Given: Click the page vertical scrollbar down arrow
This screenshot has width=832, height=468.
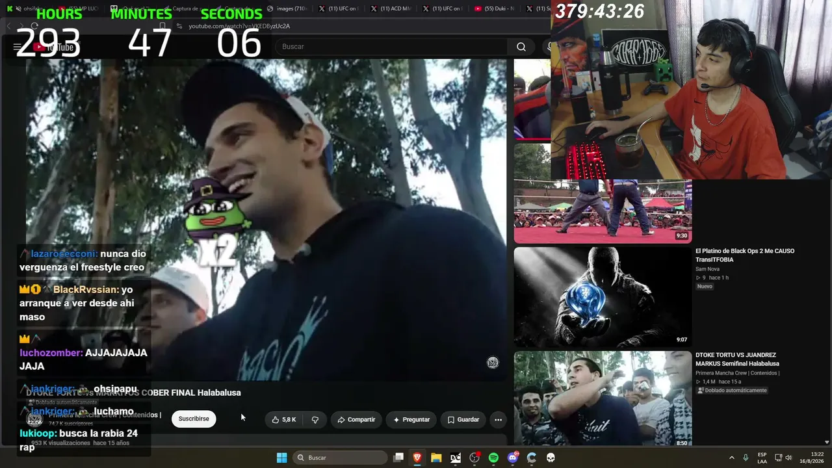Looking at the screenshot, I should 827,442.
